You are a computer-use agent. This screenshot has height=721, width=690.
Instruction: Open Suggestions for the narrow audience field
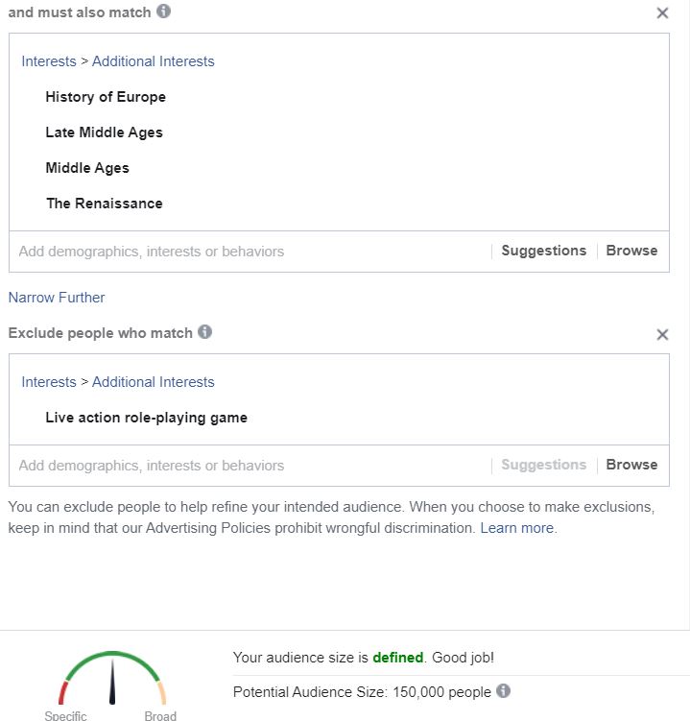544,251
